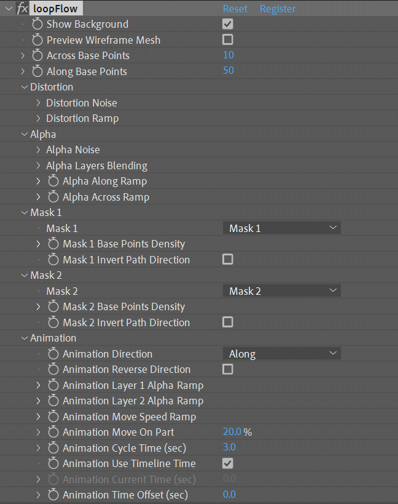Open the Register link

tap(278, 9)
